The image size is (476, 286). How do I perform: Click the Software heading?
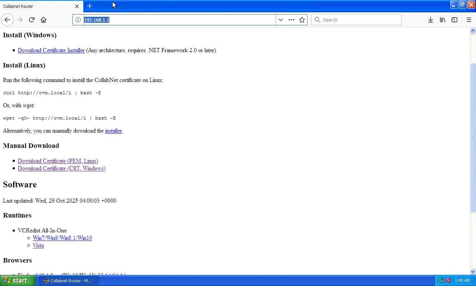(x=20, y=185)
